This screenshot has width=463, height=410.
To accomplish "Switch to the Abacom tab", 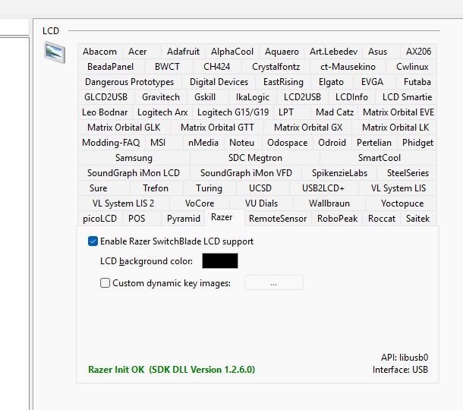I will (x=99, y=52).
